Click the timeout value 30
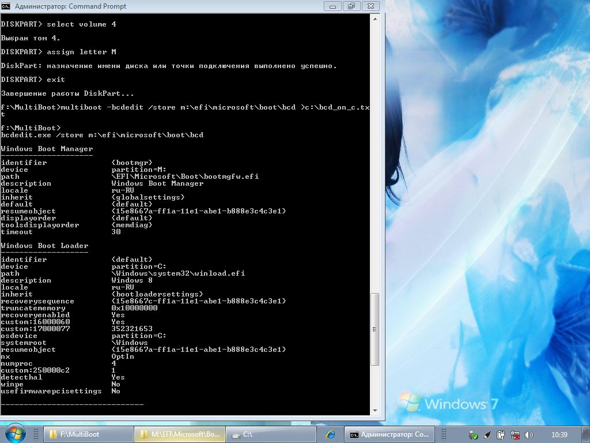This screenshot has height=443, width=590. (x=116, y=232)
